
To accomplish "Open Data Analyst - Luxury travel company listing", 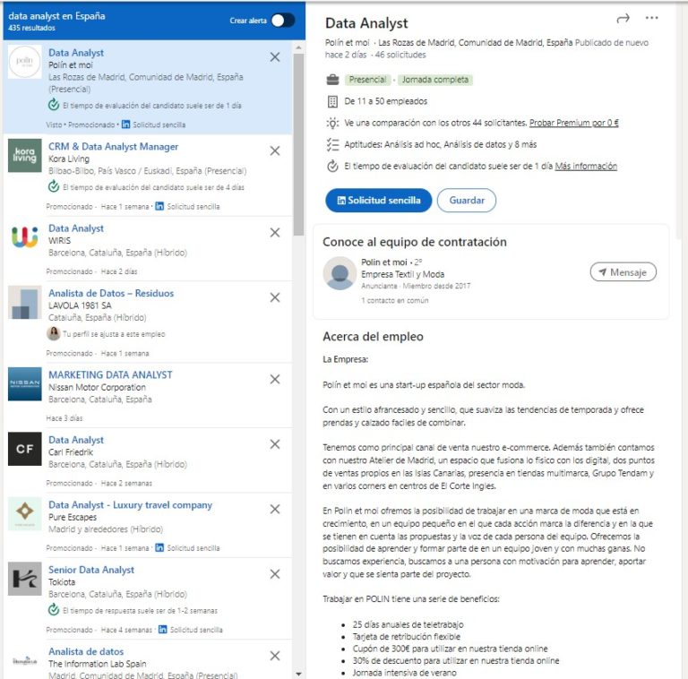I will click(x=130, y=505).
